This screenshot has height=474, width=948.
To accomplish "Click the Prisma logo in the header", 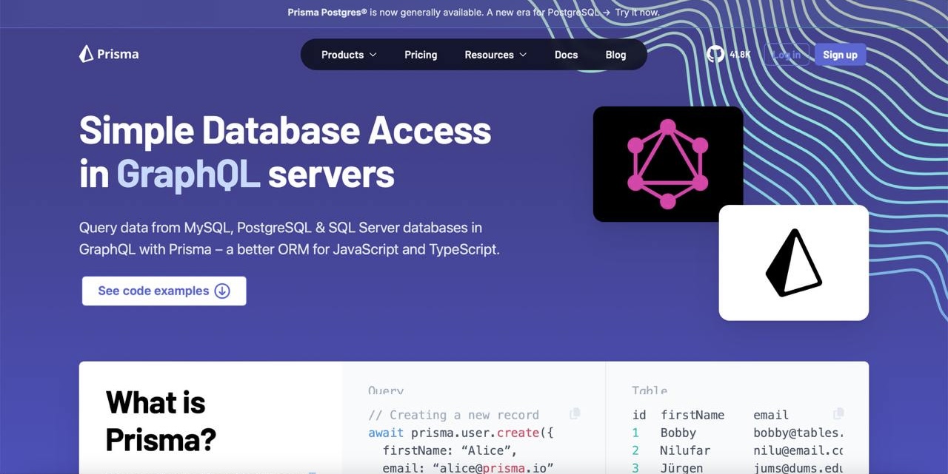I will click(x=109, y=54).
